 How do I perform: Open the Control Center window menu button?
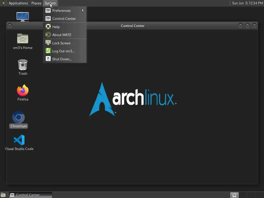10,25
